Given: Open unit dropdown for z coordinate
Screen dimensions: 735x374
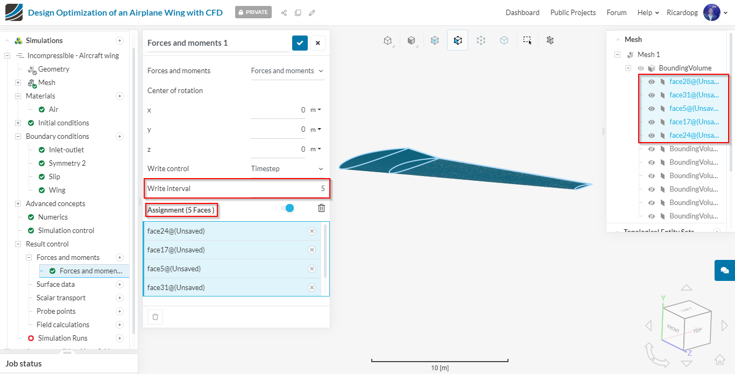Looking at the screenshot, I should tap(316, 149).
